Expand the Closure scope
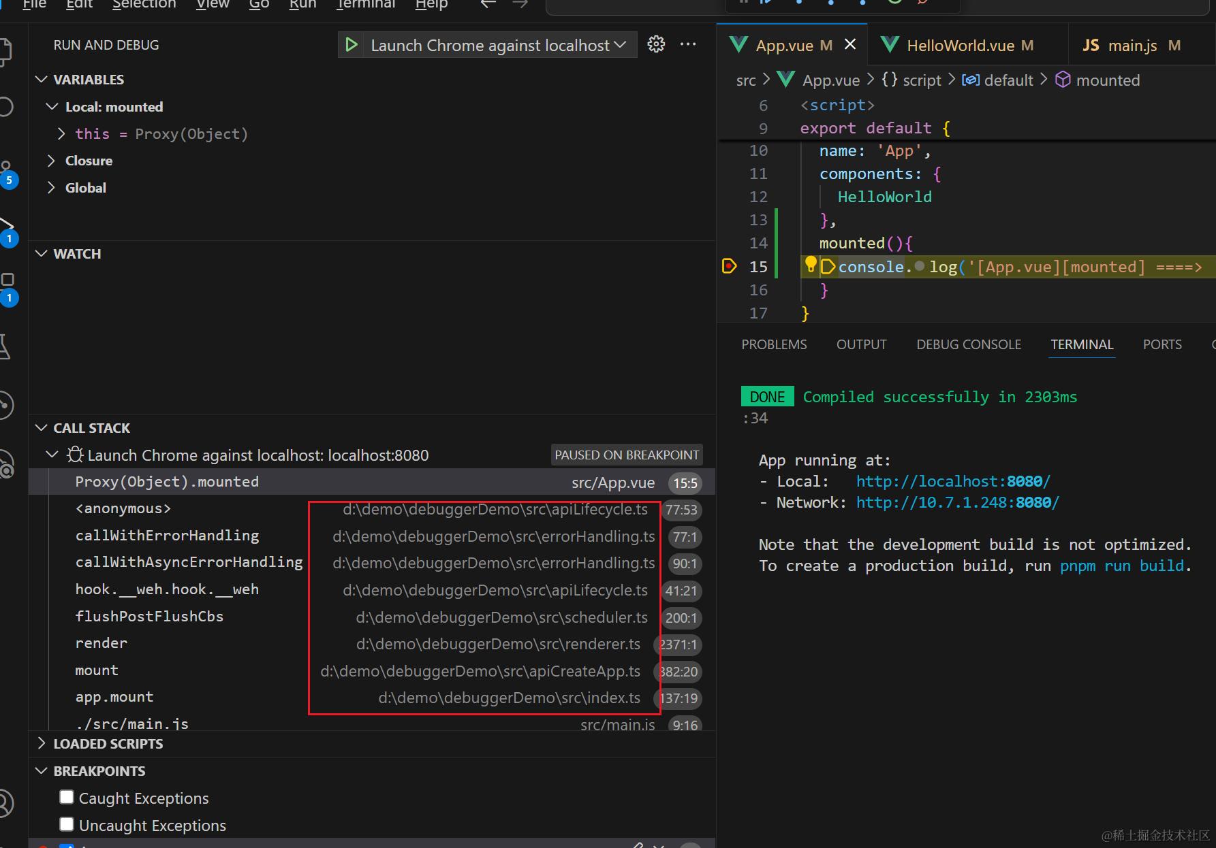Image resolution: width=1216 pixels, height=848 pixels. [51, 161]
